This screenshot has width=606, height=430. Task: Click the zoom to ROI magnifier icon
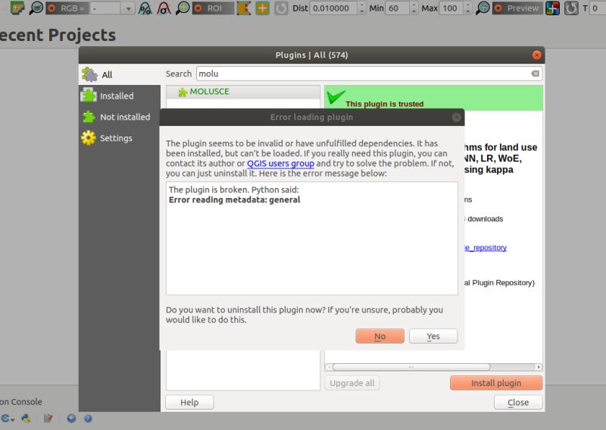coord(183,8)
